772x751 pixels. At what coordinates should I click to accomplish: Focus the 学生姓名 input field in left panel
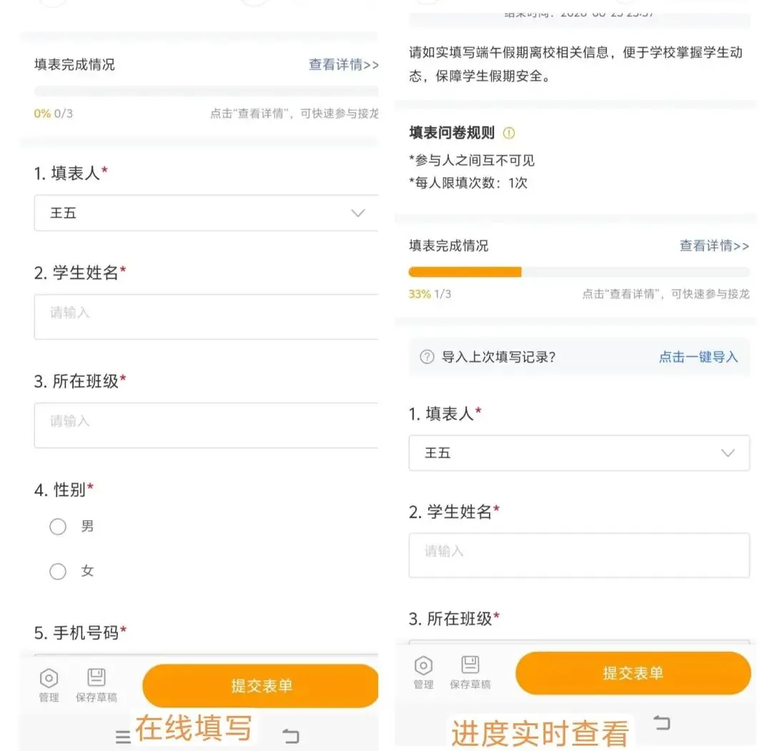coord(207,317)
